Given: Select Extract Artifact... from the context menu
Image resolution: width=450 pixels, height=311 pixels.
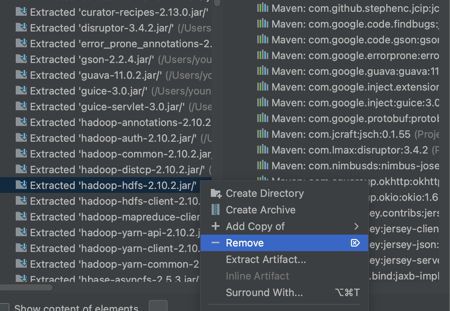Looking at the screenshot, I should 266,259.
